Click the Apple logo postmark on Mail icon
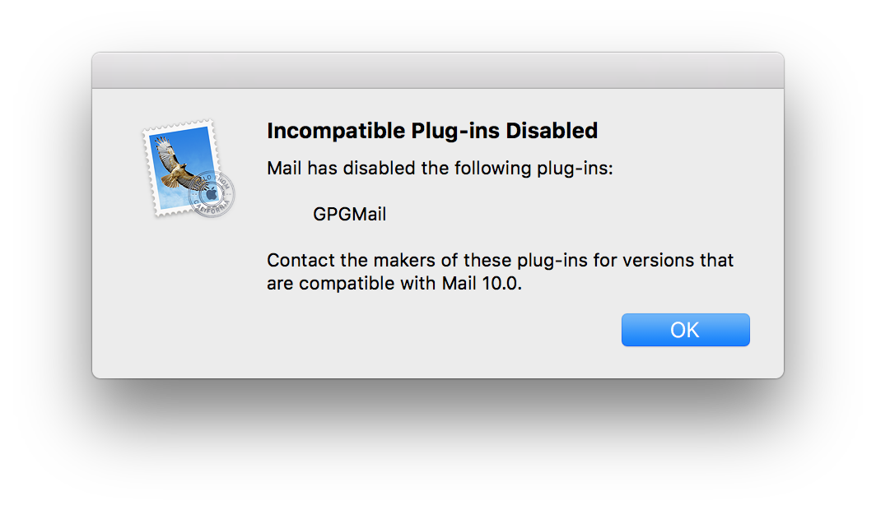Screen dimensions: 876x510 tap(212, 194)
